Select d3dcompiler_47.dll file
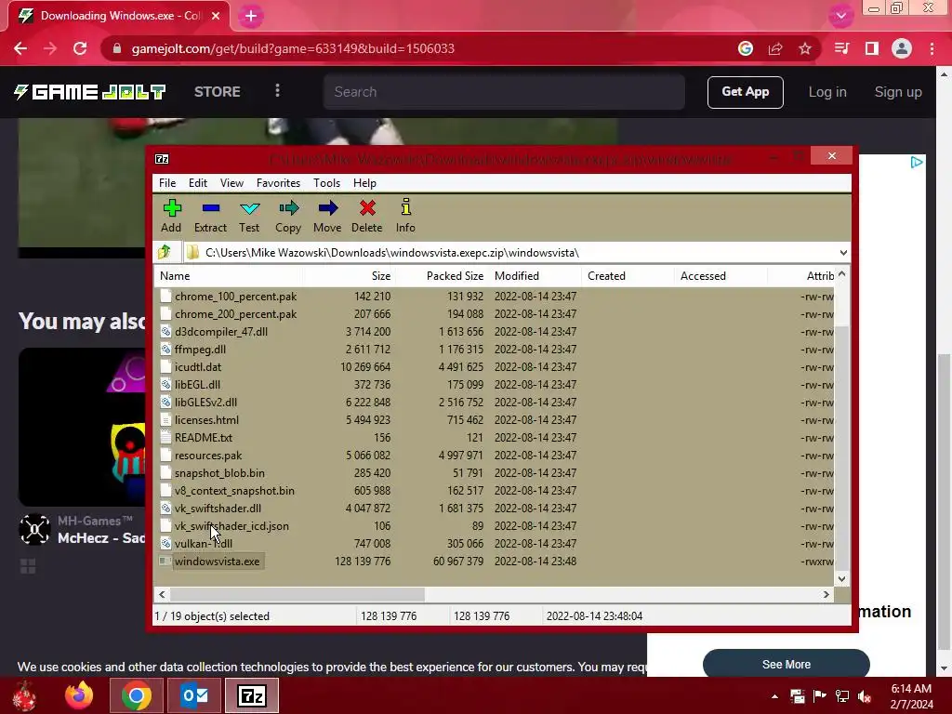 [221, 332]
